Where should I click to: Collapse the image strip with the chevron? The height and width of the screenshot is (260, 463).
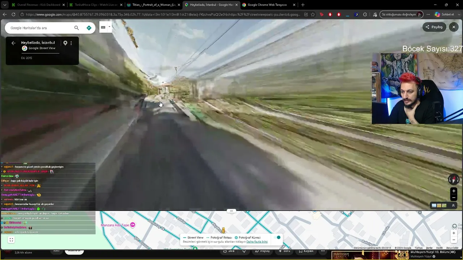point(453,205)
